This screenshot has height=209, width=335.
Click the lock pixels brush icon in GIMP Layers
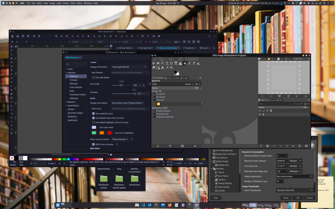(264, 111)
